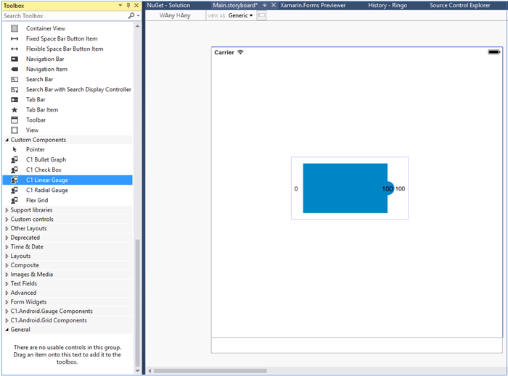Select the Pointer tool in Custom Components

click(15, 149)
